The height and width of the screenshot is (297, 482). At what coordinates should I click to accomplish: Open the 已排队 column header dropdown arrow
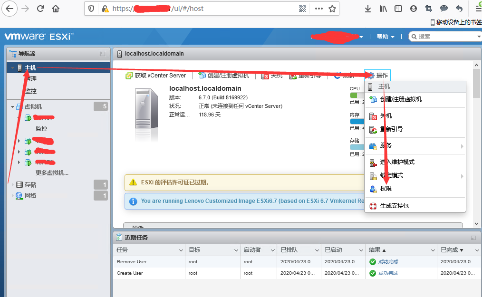point(317,250)
